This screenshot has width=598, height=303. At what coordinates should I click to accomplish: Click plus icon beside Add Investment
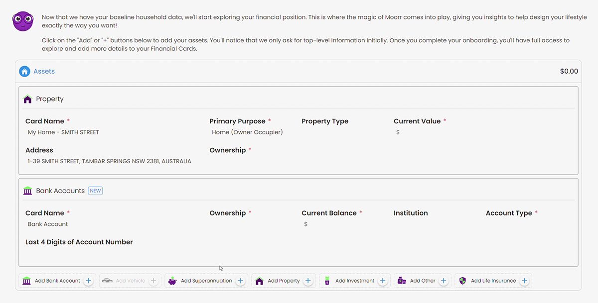(383, 281)
